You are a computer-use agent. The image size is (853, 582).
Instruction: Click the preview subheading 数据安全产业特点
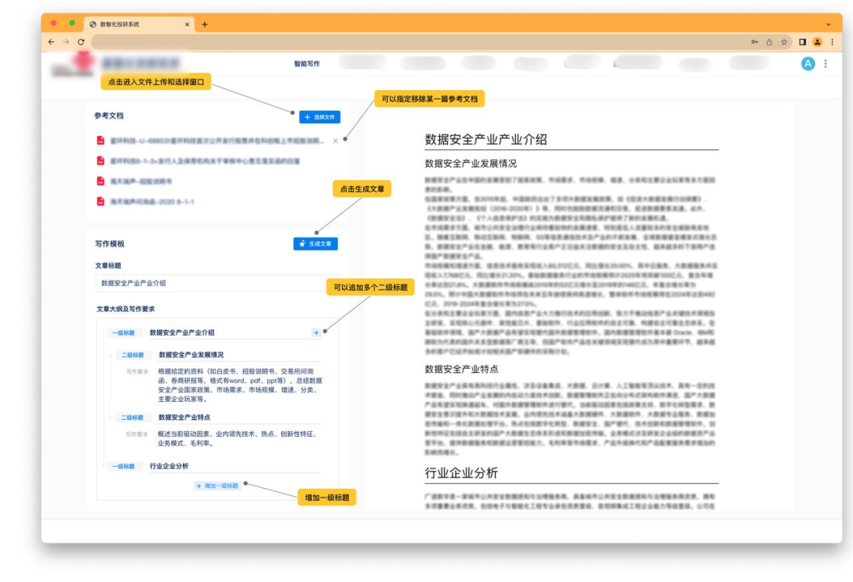click(461, 369)
